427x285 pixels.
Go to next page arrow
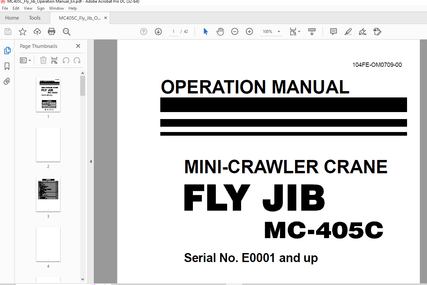pos(158,32)
